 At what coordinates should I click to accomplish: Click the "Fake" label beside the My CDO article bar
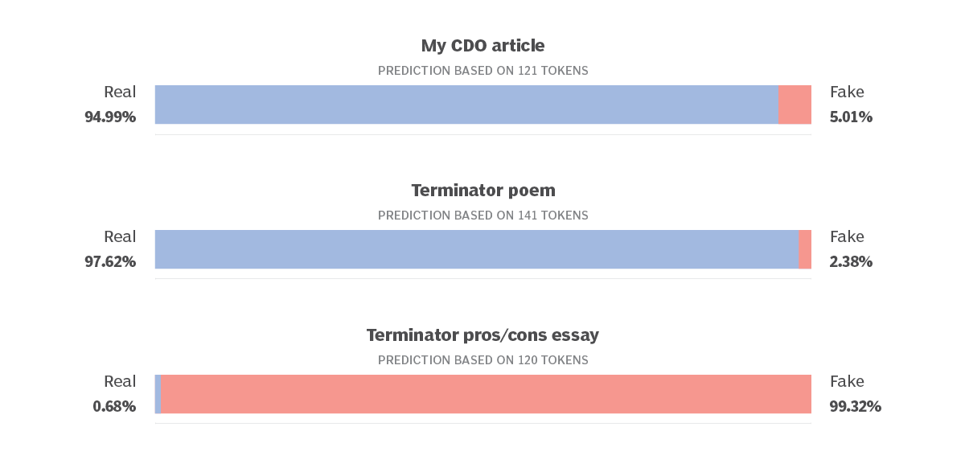click(x=847, y=92)
